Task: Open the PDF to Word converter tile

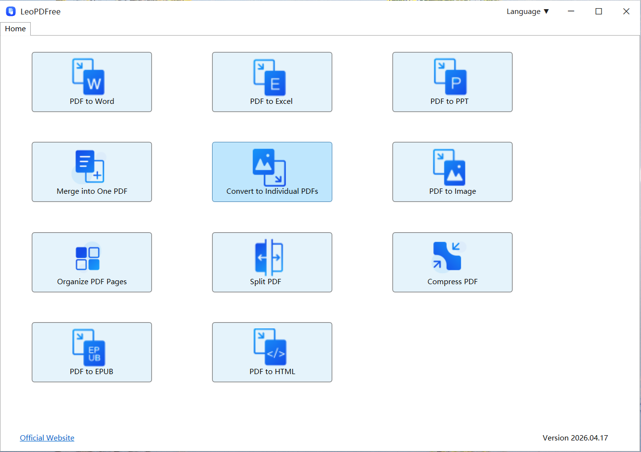Action: (x=92, y=82)
